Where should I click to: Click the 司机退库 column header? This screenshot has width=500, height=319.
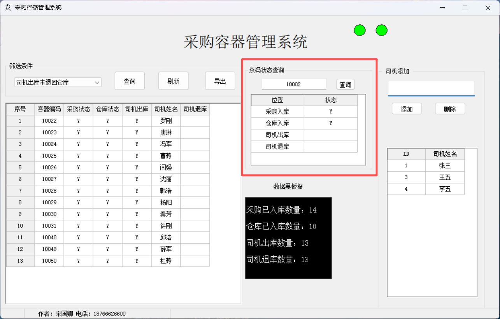tap(195, 109)
